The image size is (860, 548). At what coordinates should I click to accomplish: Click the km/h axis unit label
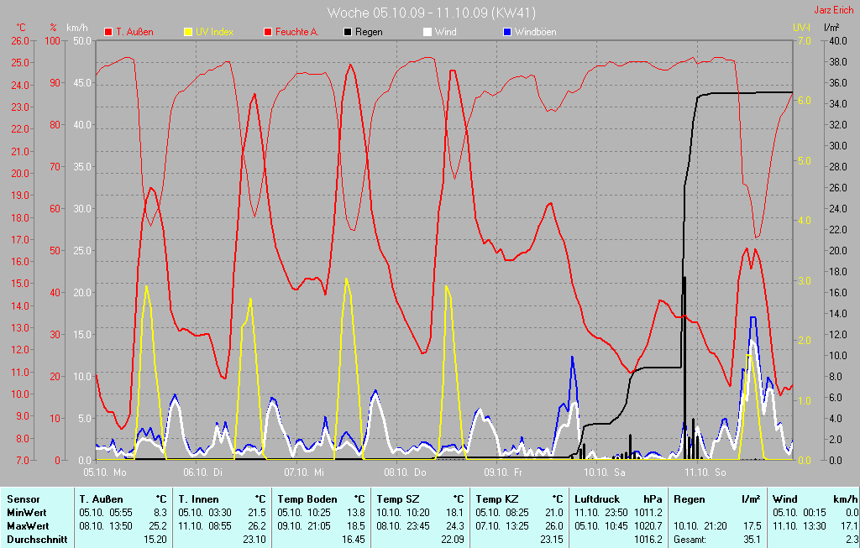tap(76, 28)
